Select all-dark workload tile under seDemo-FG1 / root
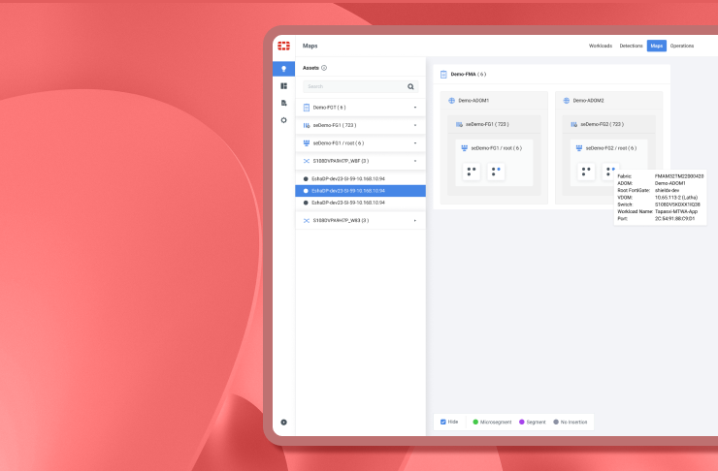This screenshot has width=718, height=471. [472, 172]
